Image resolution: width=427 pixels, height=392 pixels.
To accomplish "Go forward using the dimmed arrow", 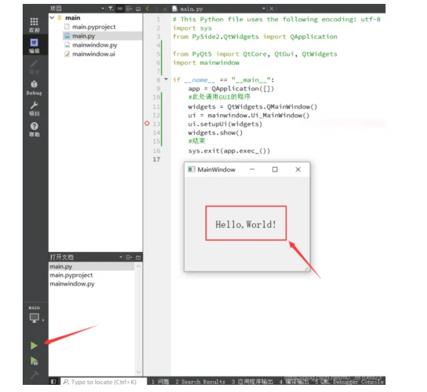I will point(156,8).
